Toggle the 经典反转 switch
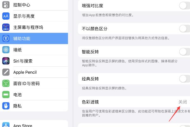Image resolution: width=190 pixels, height=127 pixels. tap(185, 79)
